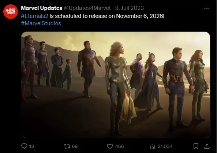Open the tweet via its 9. Juli 2023 date
Viewport: 217px width, 153px height.
(130, 8)
